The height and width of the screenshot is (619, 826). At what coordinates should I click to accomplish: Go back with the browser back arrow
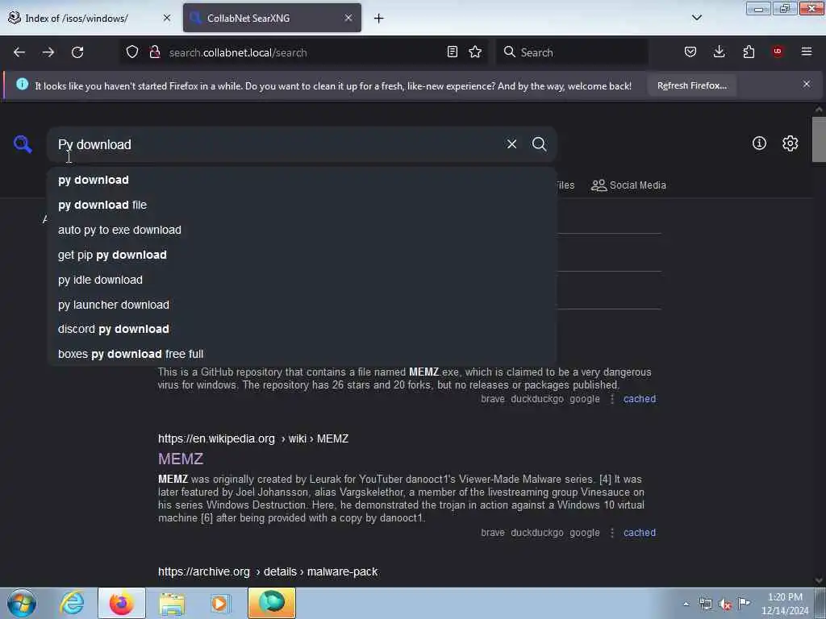point(19,52)
